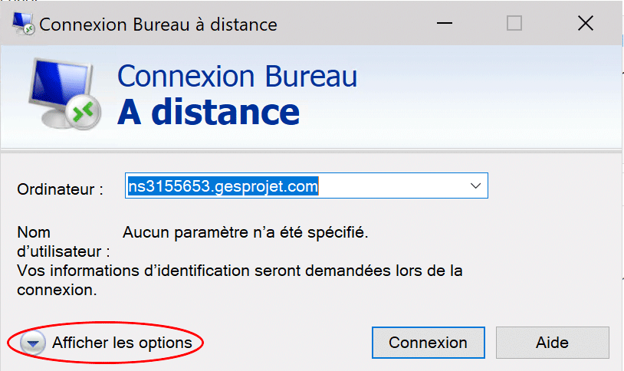This screenshot has height=371, width=624.
Task: Close the Connexion Bureau à distance window
Action: (586, 23)
